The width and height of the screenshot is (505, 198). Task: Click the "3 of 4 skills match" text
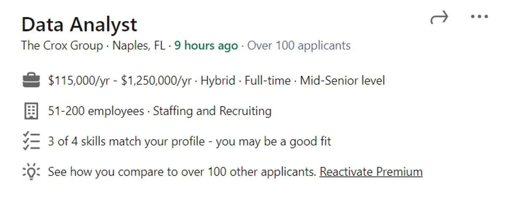tap(126, 141)
